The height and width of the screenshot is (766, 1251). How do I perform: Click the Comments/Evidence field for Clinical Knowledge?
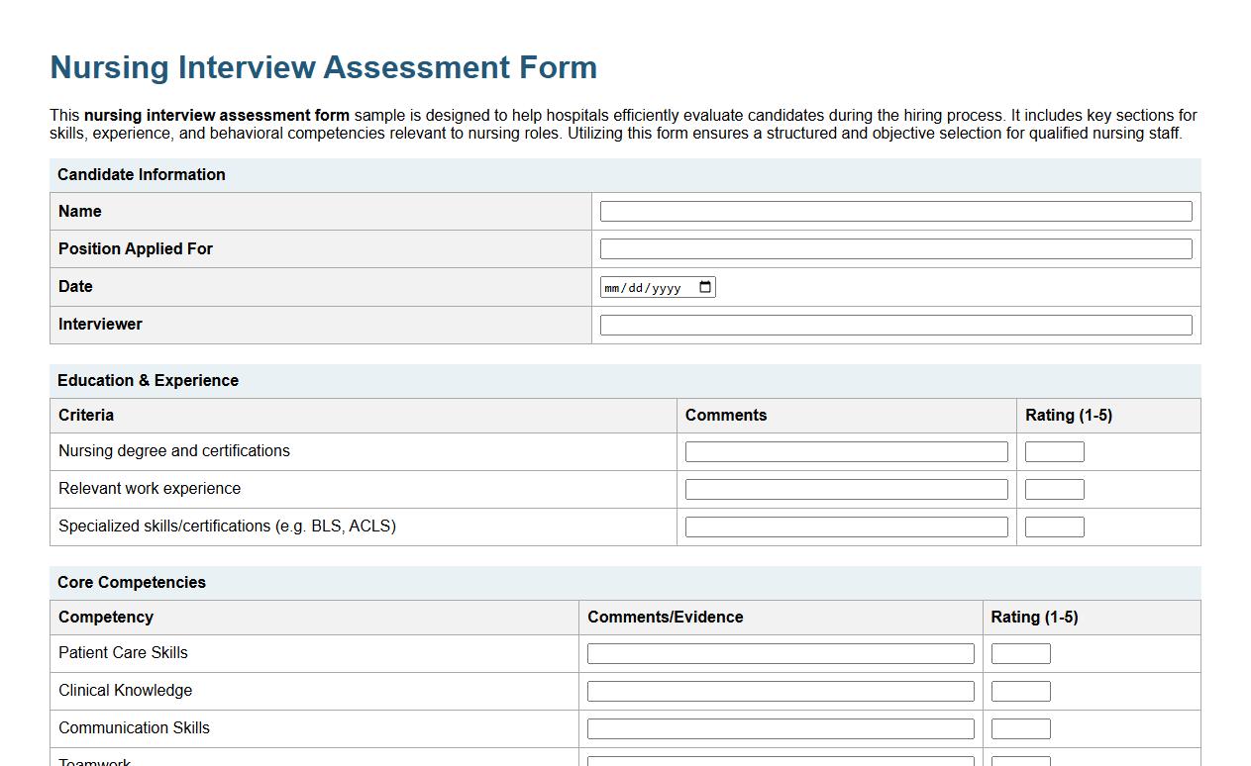pos(781,690)
